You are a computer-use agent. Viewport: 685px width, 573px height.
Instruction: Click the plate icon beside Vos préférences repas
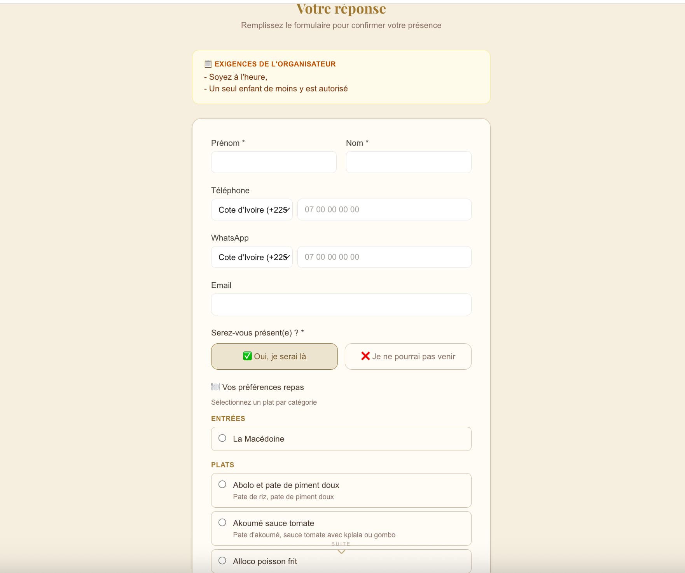(215, 387)
